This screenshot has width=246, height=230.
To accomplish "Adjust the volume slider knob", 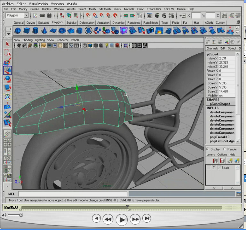I will pyautogui.click(x=21, y=215).
